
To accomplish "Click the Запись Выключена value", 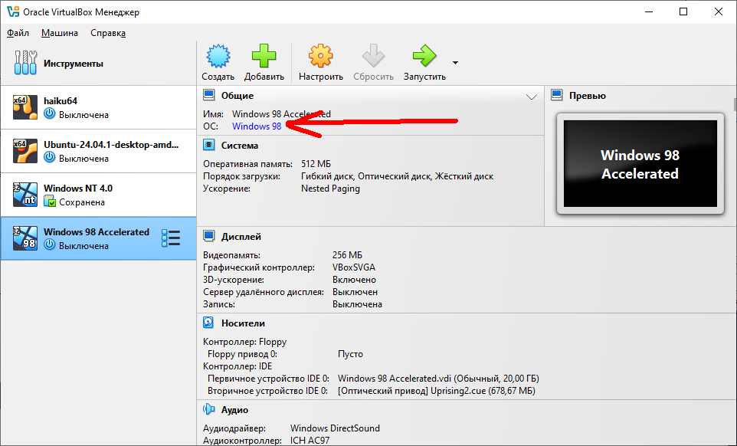I will click(357, 304).
